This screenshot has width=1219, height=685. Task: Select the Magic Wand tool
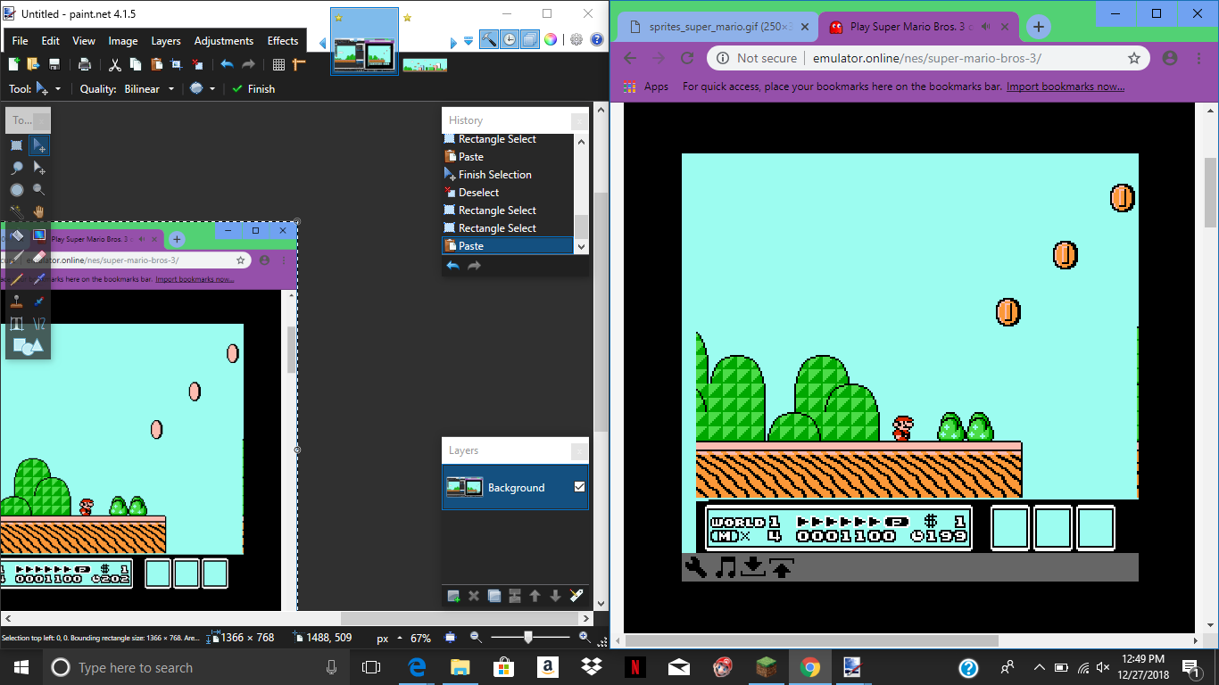coord(17,212)
